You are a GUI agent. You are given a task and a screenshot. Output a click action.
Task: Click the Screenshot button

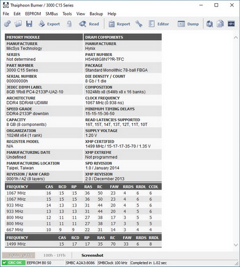point(92,255)
